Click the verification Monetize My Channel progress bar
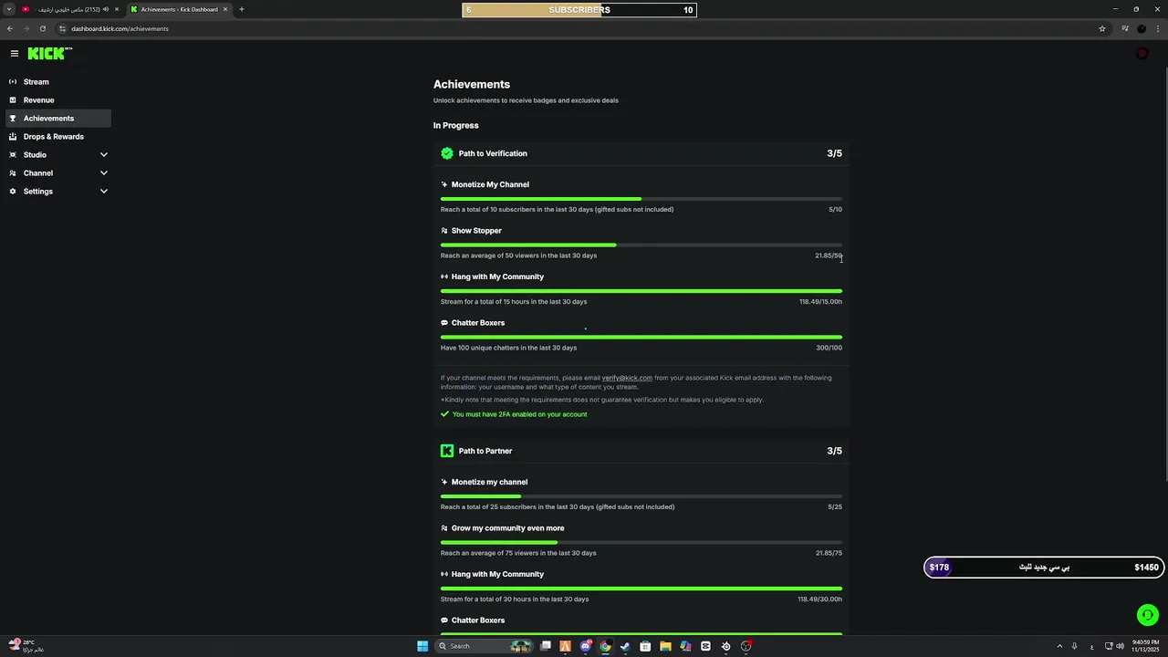Screen dimensions: 1168x657 641,199
